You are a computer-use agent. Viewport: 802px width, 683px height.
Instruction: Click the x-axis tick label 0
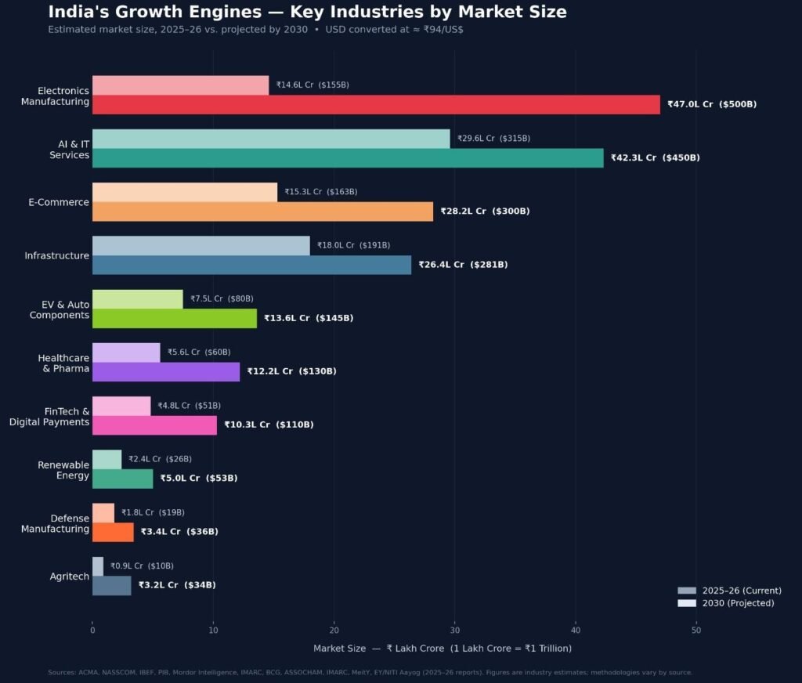tap(92, 631)
